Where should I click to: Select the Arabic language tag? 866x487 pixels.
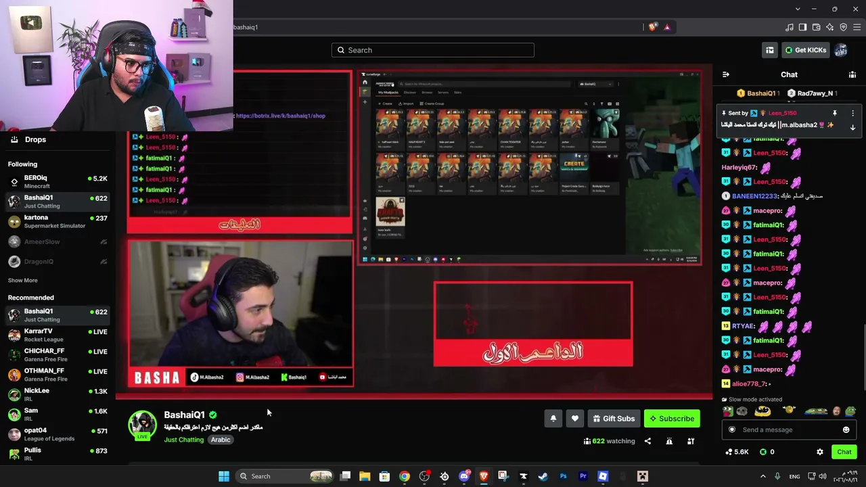pos(221,440)
